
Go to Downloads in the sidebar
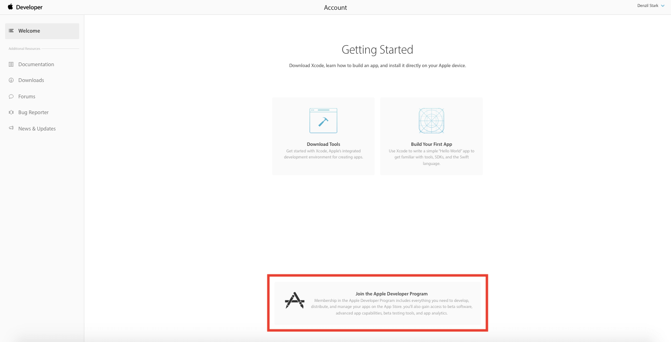coord(31,80)
